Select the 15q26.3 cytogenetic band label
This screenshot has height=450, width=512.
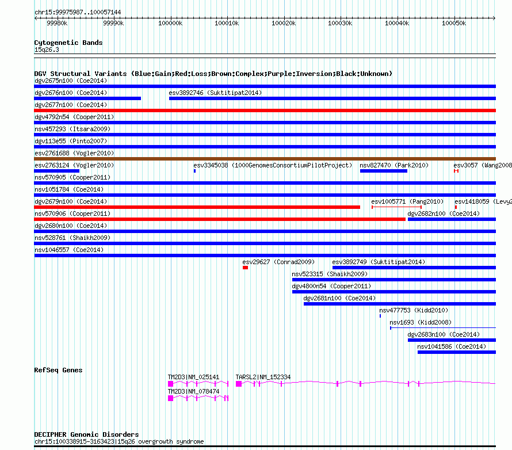(x=47, y=49)
